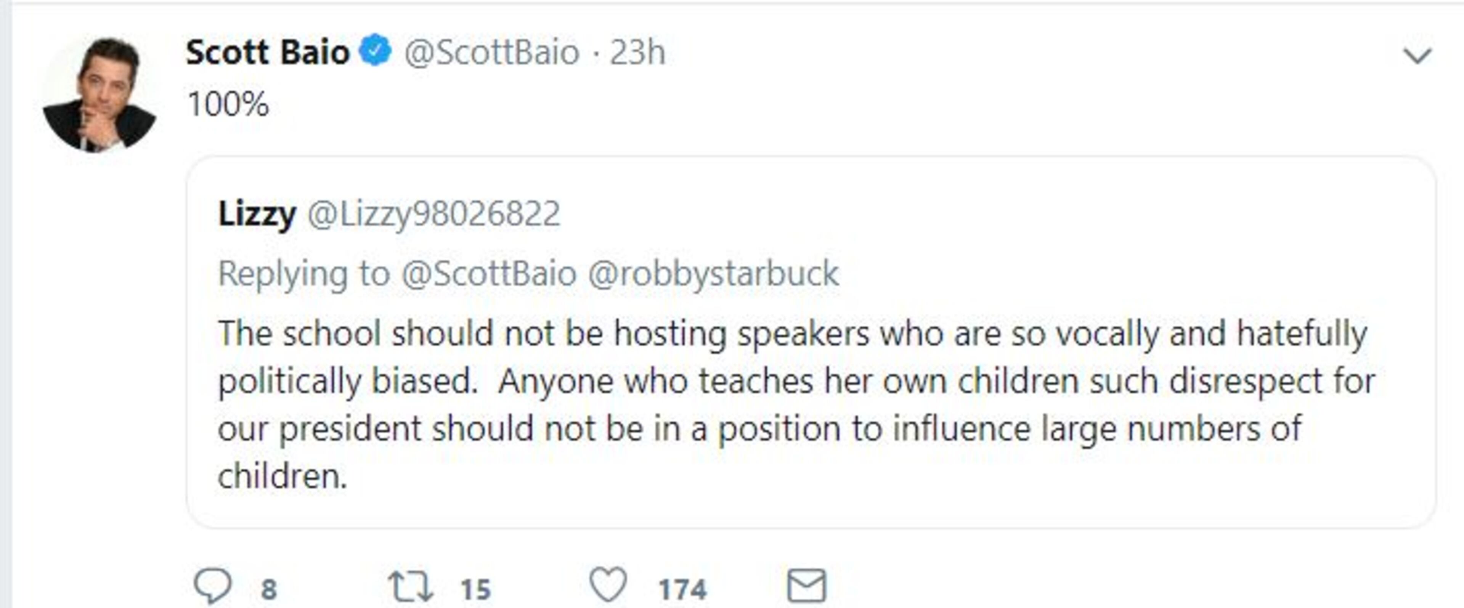Open the @ScottBaio handle link

(x=491, y=52)
